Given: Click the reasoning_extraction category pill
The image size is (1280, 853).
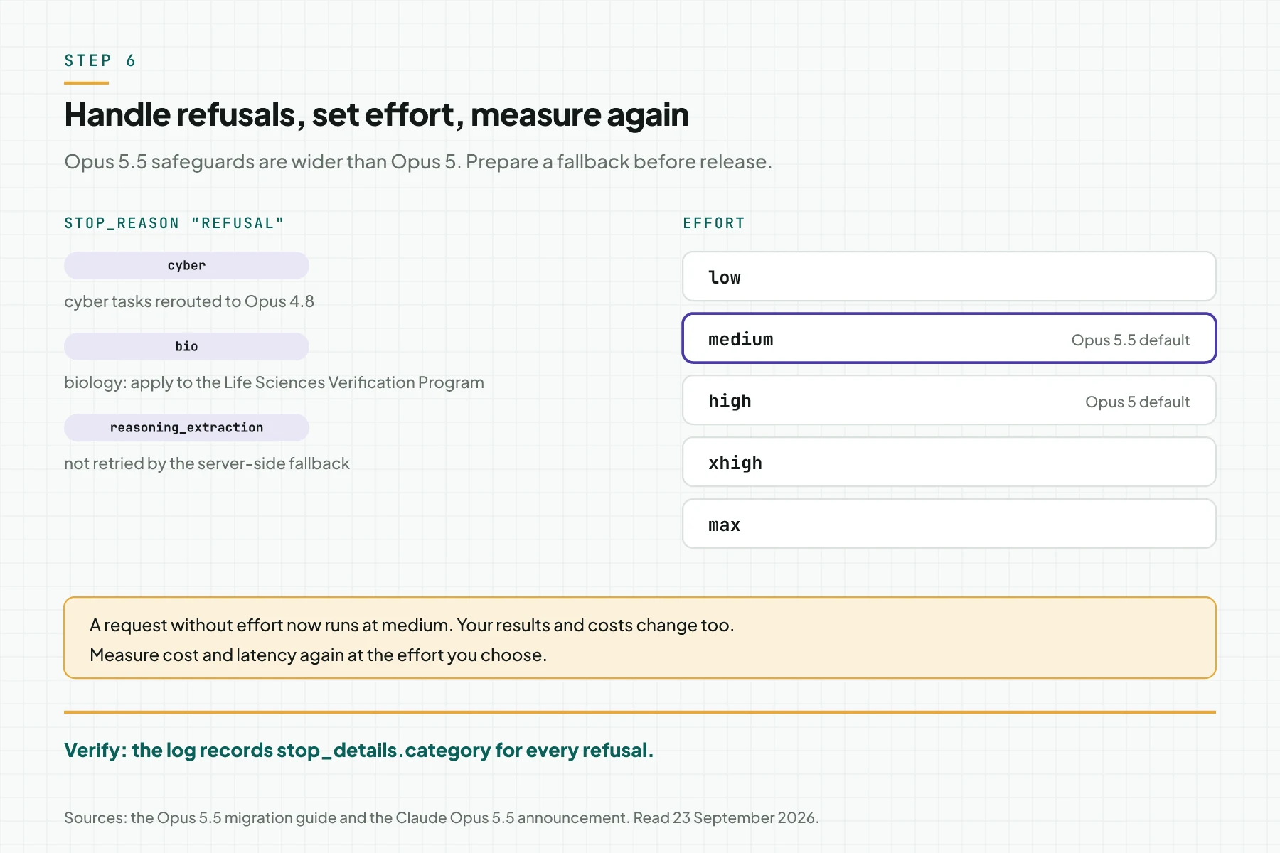Looking at the screenshot, I should coord(186,427).
